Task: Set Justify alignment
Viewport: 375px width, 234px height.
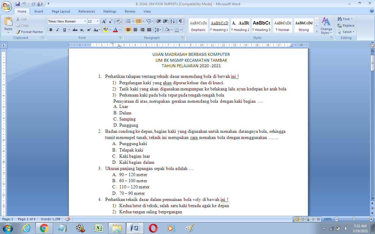Action: coord(149,30)
